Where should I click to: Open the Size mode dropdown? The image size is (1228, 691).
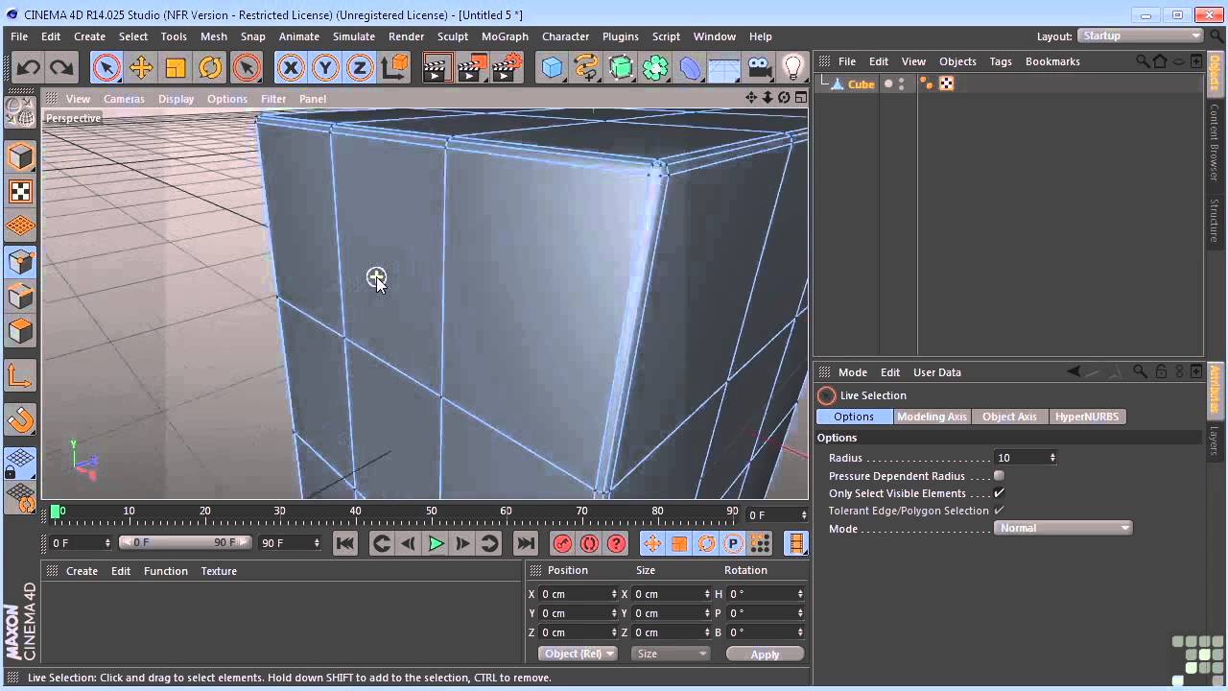coord(671,654)
